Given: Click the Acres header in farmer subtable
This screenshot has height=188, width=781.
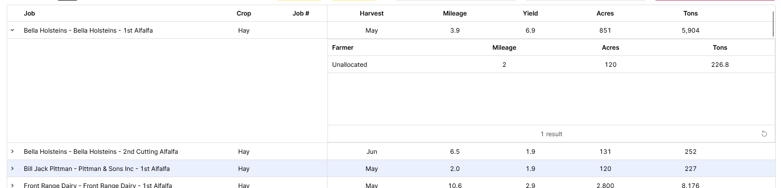Looking at the screenshot, I should (610, 48).
